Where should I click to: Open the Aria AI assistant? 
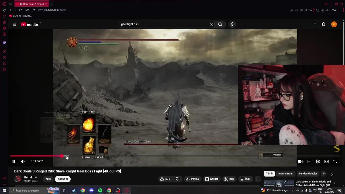(x=334, y=10)
